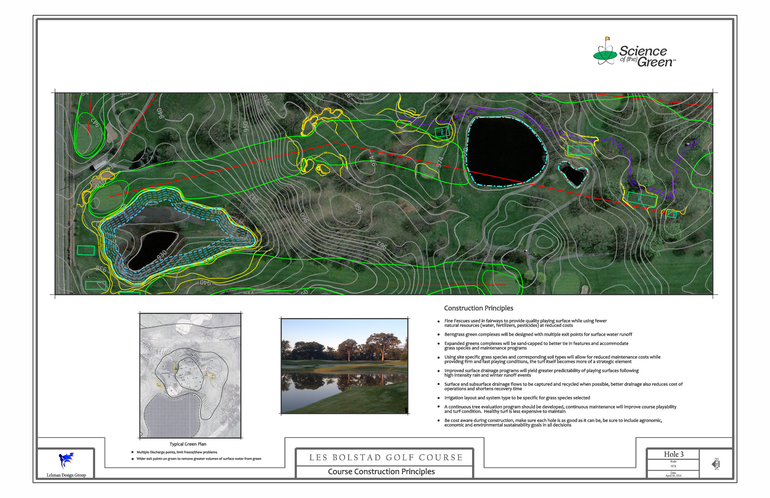Image resolution: width=770 pixels, height=498 pixels.
Task: Open the Typical Green Plan drawing
Action: tap(190, 376)
